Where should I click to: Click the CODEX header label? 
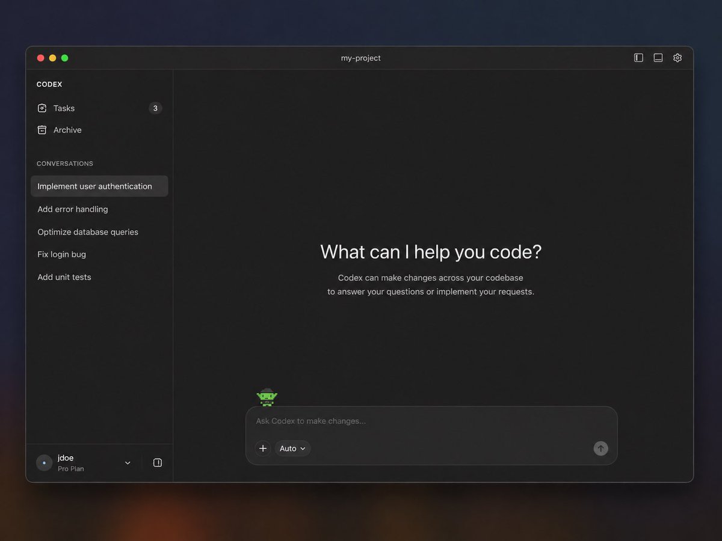pos(49,85)
